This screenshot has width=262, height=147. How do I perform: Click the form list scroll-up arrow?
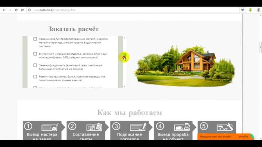coord(124,38)
